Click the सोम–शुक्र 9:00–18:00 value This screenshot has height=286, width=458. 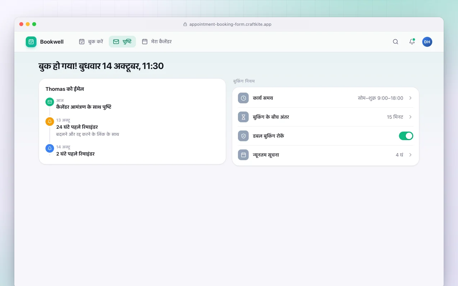[380, 98]
